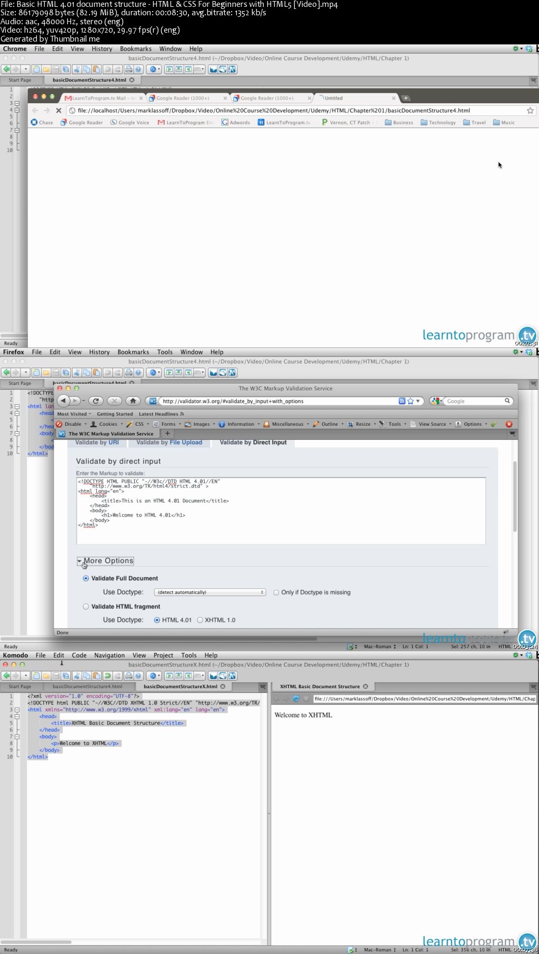Click the bottom Komodo editor horizontal scrollbar

(x=36, y=941)
